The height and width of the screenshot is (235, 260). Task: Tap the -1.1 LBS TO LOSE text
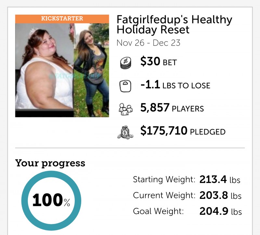click(x=175, y=85)
